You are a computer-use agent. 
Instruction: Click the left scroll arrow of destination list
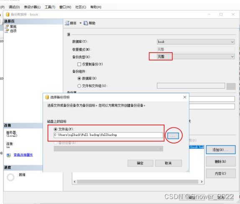[x=75, y=182]
